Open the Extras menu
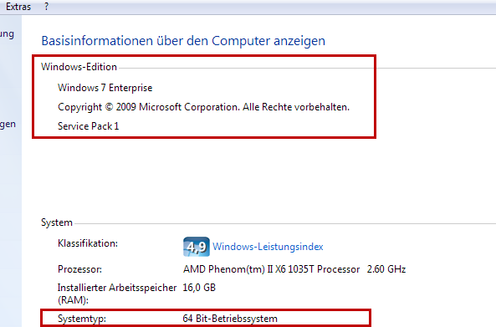Screen dimensions: 496x327 tap(18, 7)
